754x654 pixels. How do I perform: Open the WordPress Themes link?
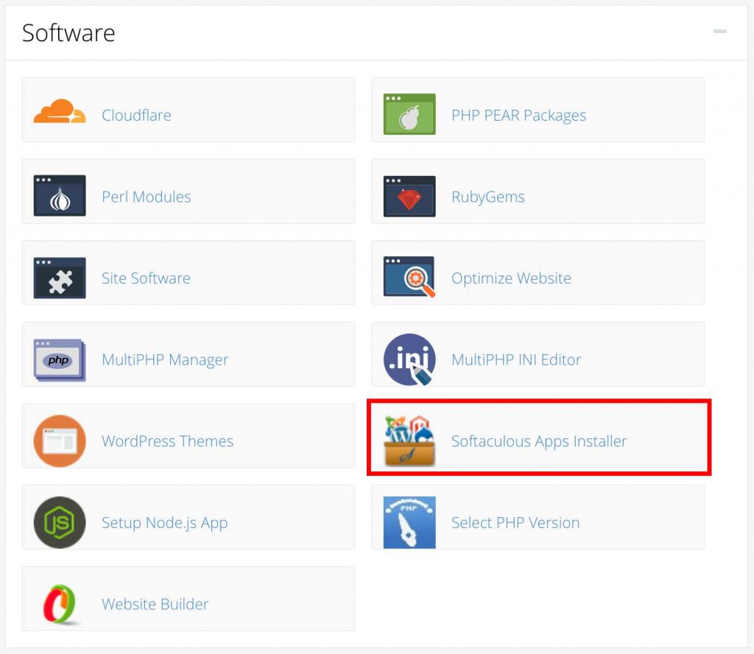pos(167,441)
